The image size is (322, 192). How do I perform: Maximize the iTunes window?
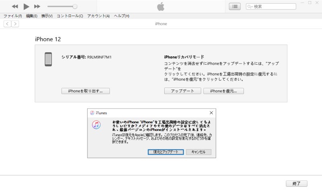(x=310, y=3)
